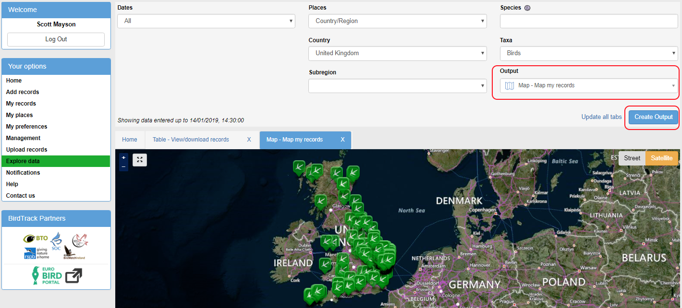
Task: Switch the map to Street view
Action: coord(632,158)
